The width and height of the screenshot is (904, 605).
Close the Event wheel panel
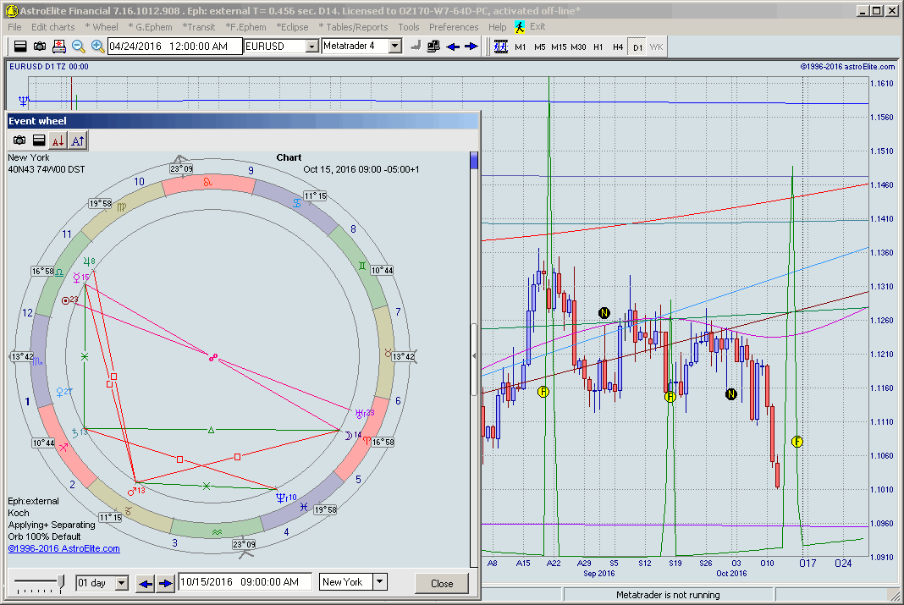[x=442, y=583]
